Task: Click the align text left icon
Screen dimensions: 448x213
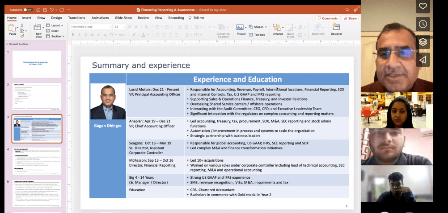Action: [x=157, y=35]
